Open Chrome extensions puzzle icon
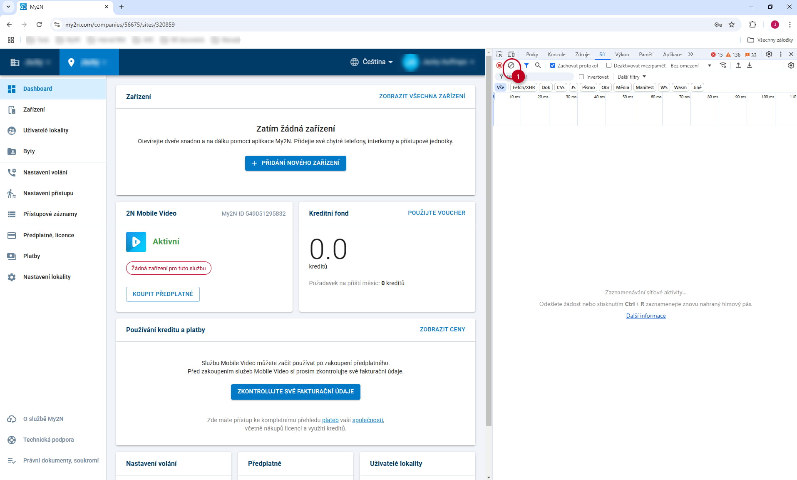 tap(752, 25)
